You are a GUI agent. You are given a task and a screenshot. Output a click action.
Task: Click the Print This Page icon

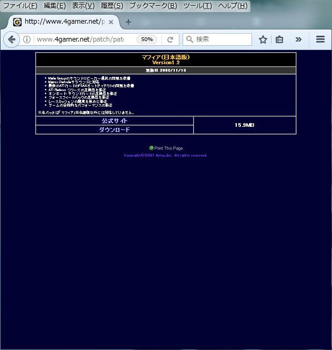pyautogui.click(x=152, y=148)
